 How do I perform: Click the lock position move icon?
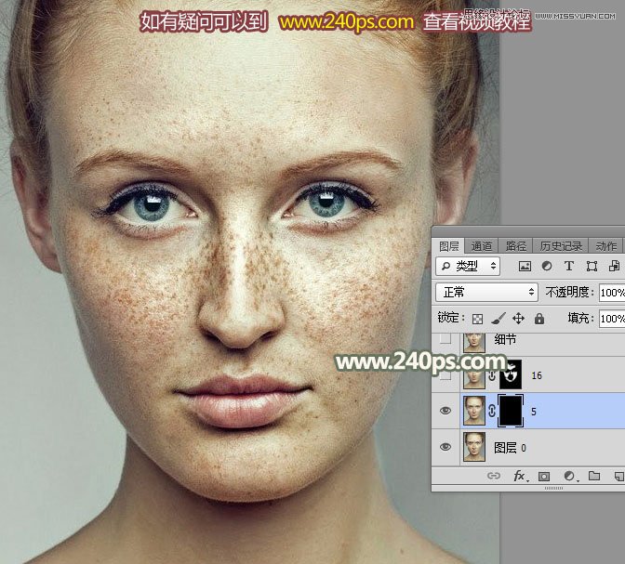(x=518, y=319)
